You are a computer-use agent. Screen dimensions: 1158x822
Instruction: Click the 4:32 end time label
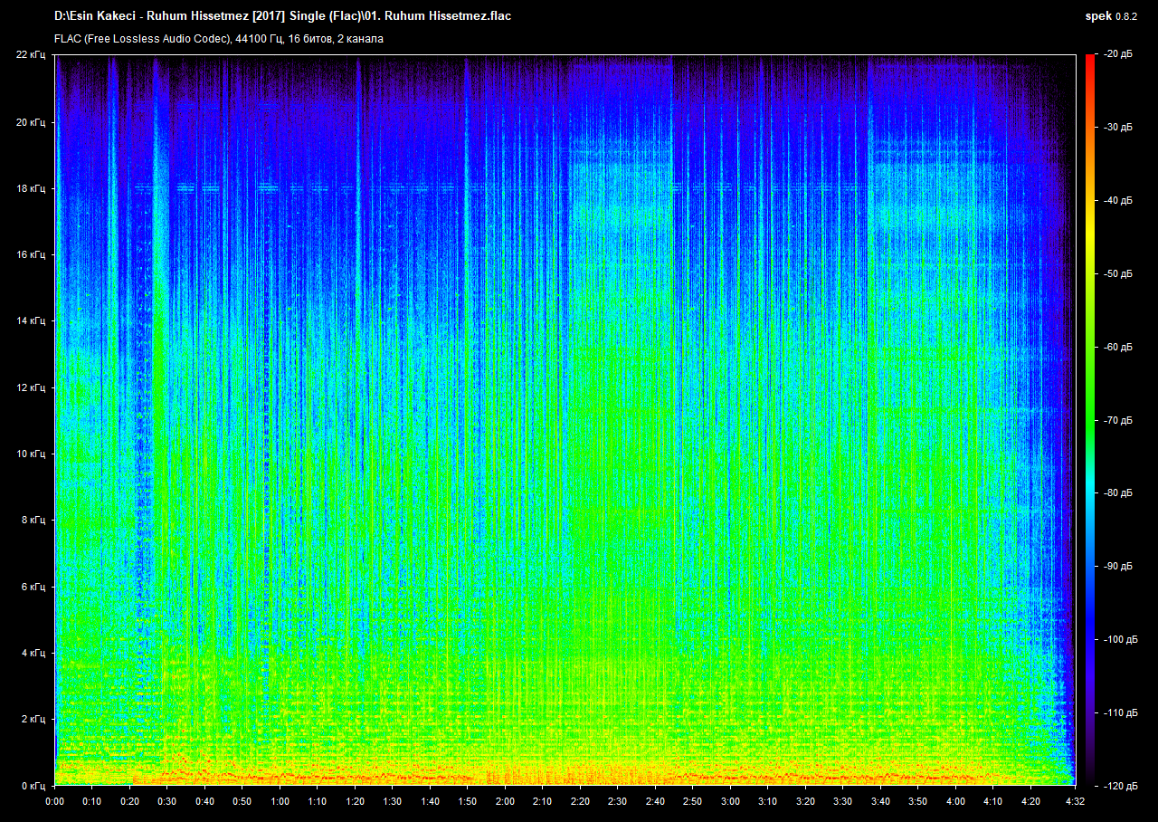(x=1075, y=802)
